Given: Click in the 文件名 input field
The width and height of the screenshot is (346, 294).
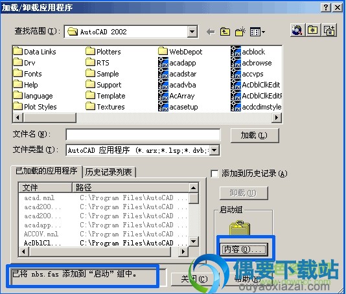Looking at the screenshot, I should tap(143, 135).
